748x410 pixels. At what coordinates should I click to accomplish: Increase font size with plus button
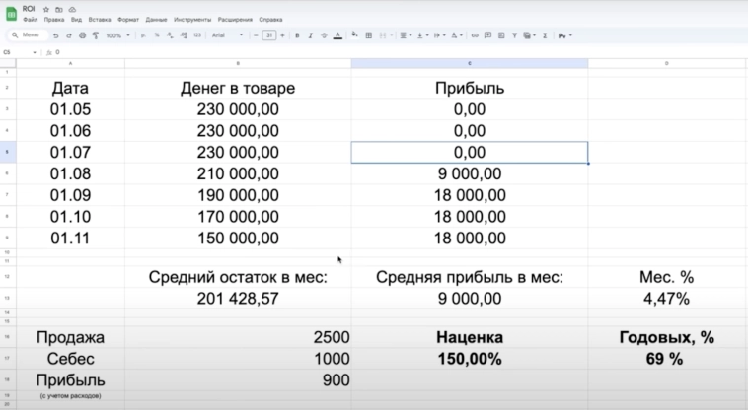click(282, 35)
